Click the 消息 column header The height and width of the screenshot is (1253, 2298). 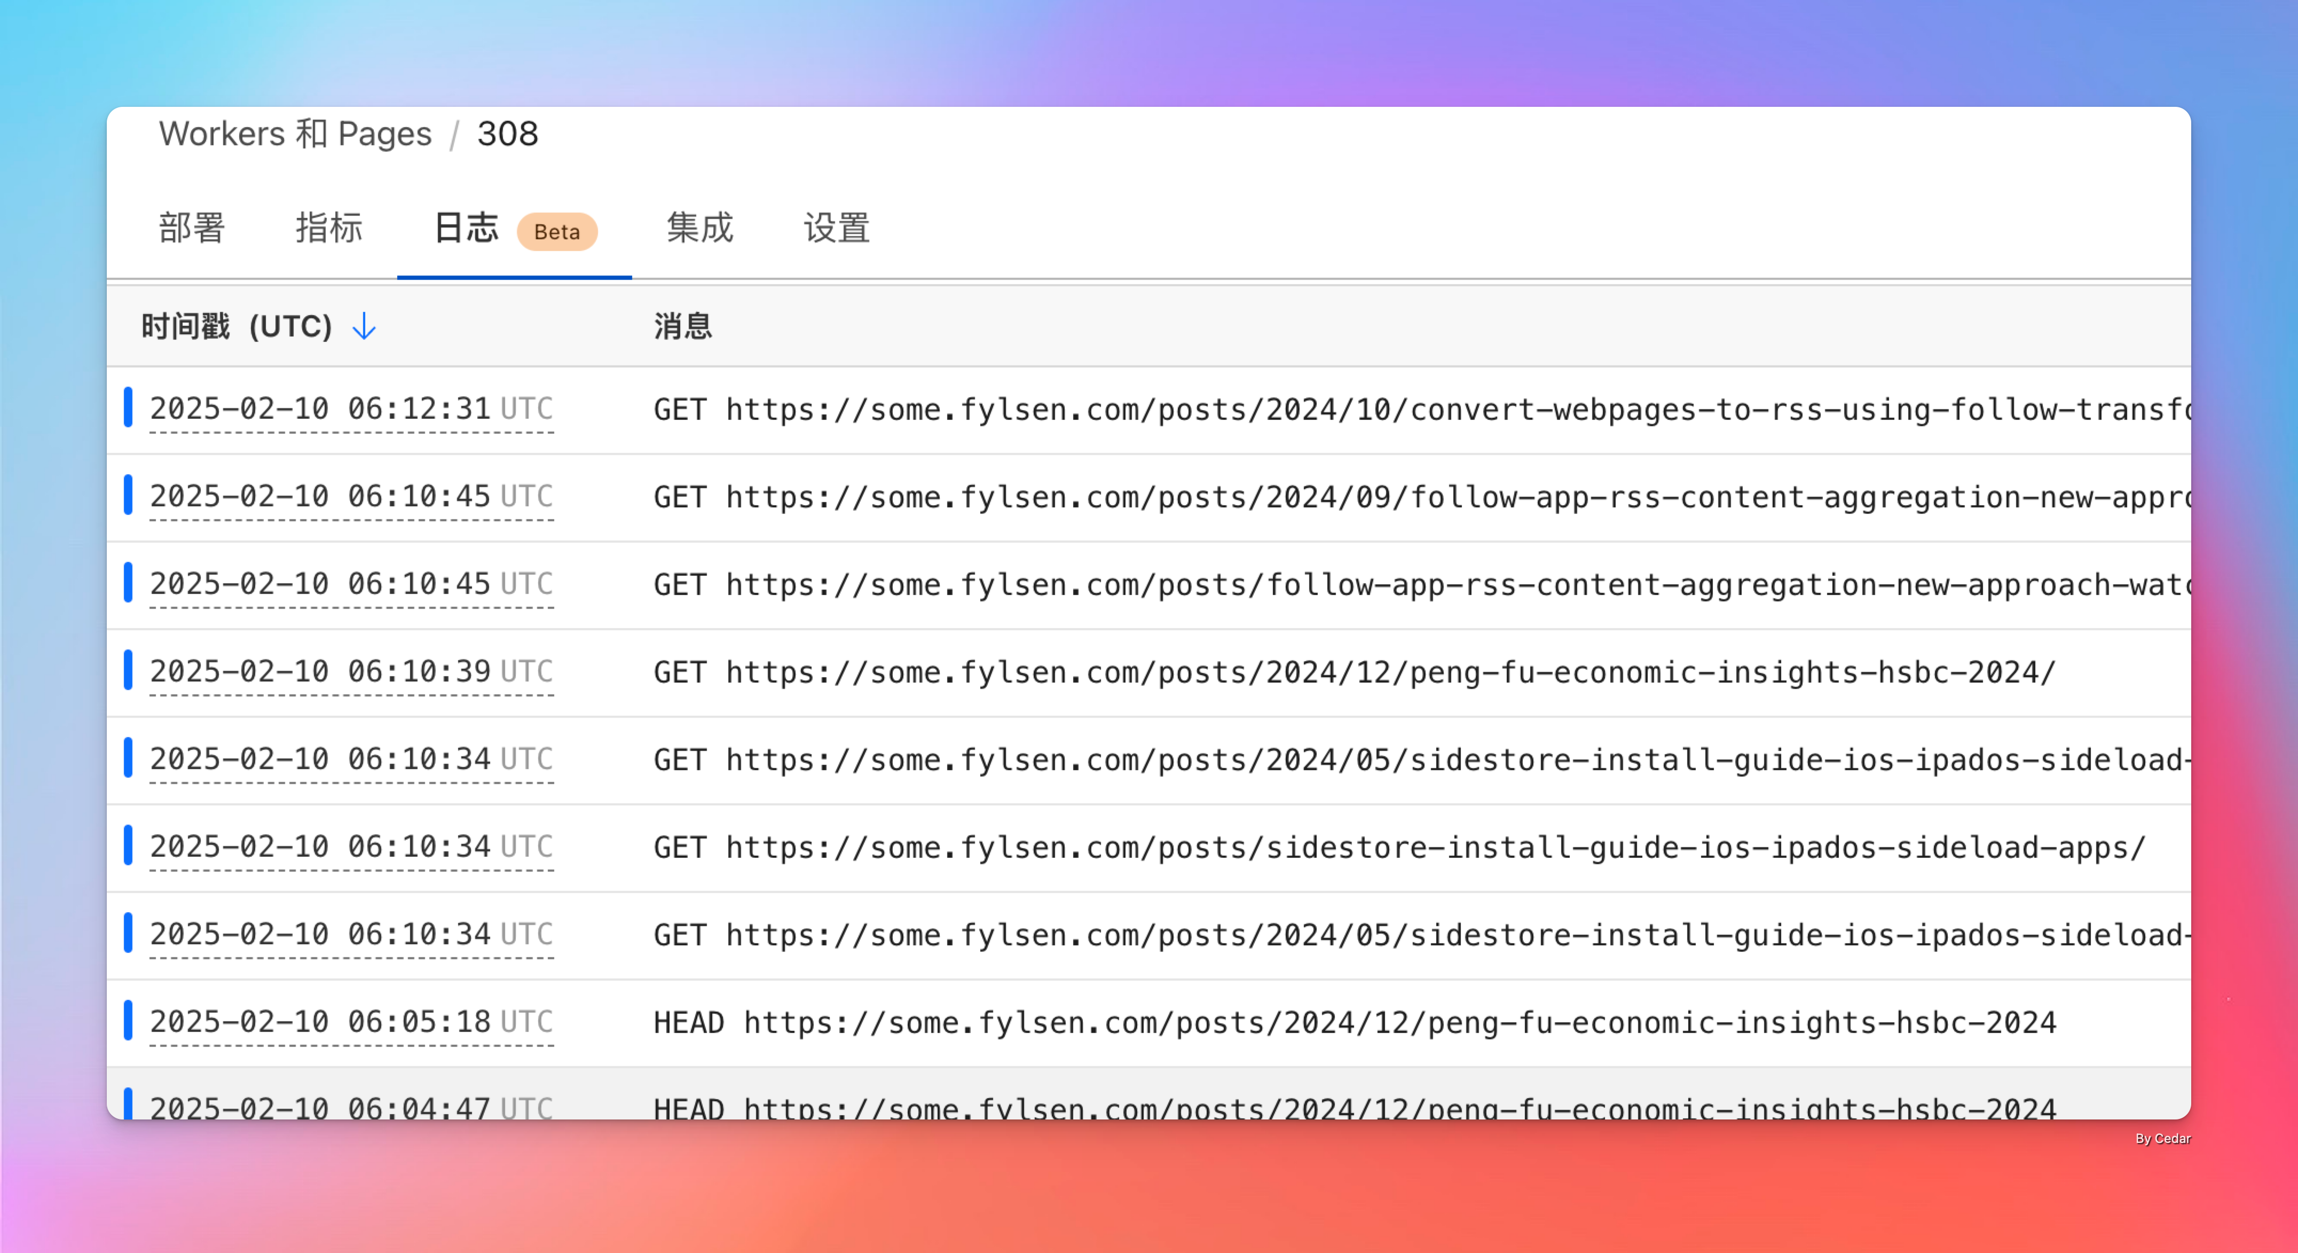(682, 327)
